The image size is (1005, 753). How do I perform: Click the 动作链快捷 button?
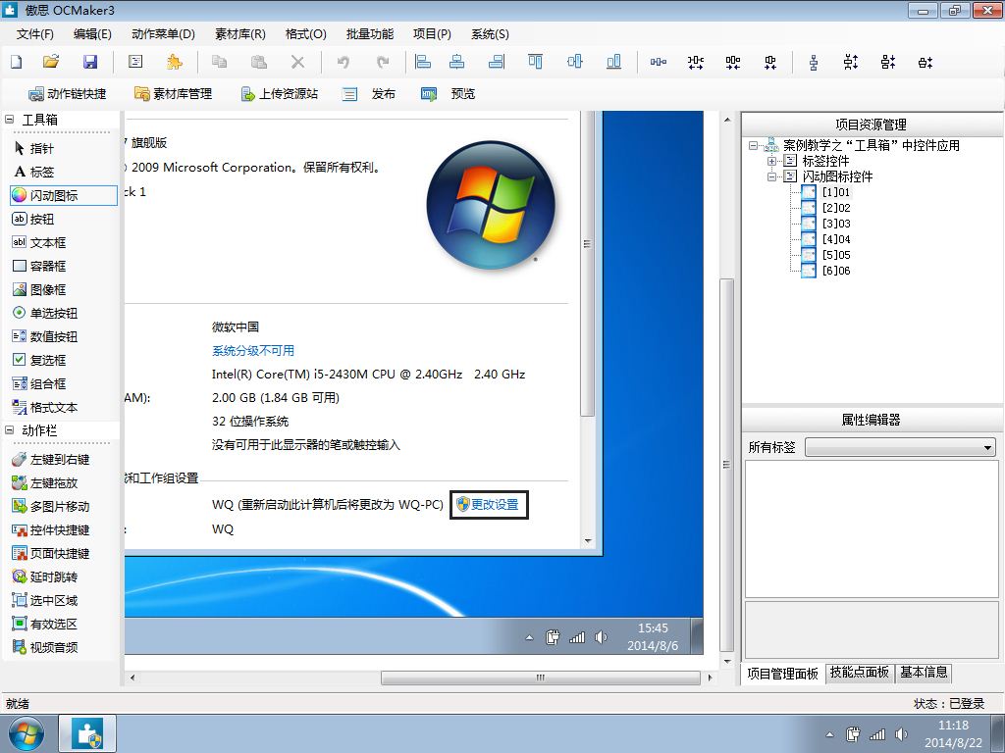coord(68,94)
